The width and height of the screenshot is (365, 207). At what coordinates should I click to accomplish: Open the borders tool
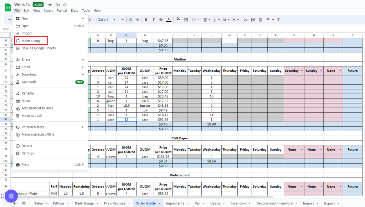click(186, 20)
